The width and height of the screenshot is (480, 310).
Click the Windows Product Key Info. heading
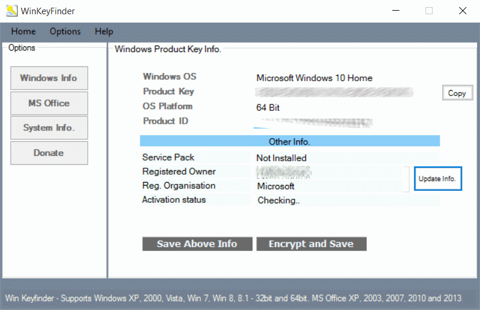point(168,49)
